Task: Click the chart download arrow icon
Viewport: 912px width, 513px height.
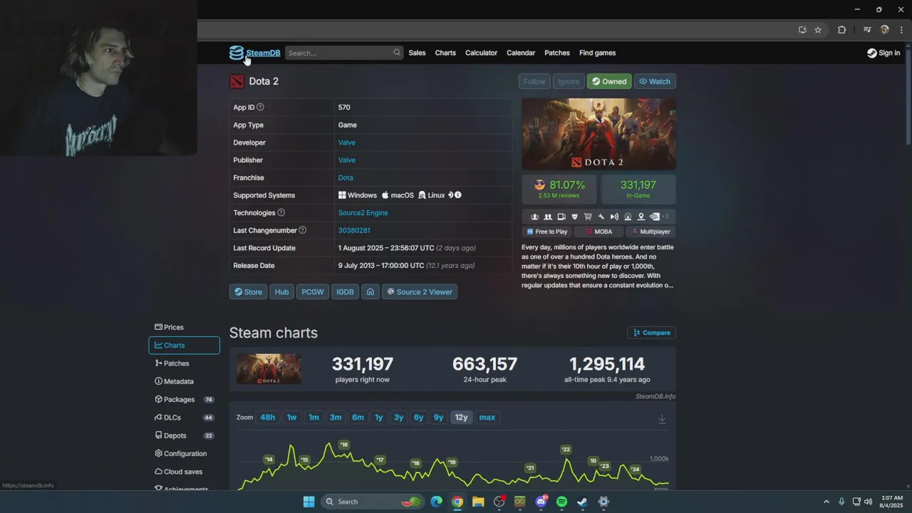Action: coord(662,419)
